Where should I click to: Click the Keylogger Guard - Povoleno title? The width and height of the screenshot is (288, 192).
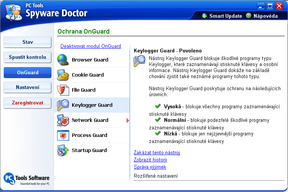click(168, 51)
